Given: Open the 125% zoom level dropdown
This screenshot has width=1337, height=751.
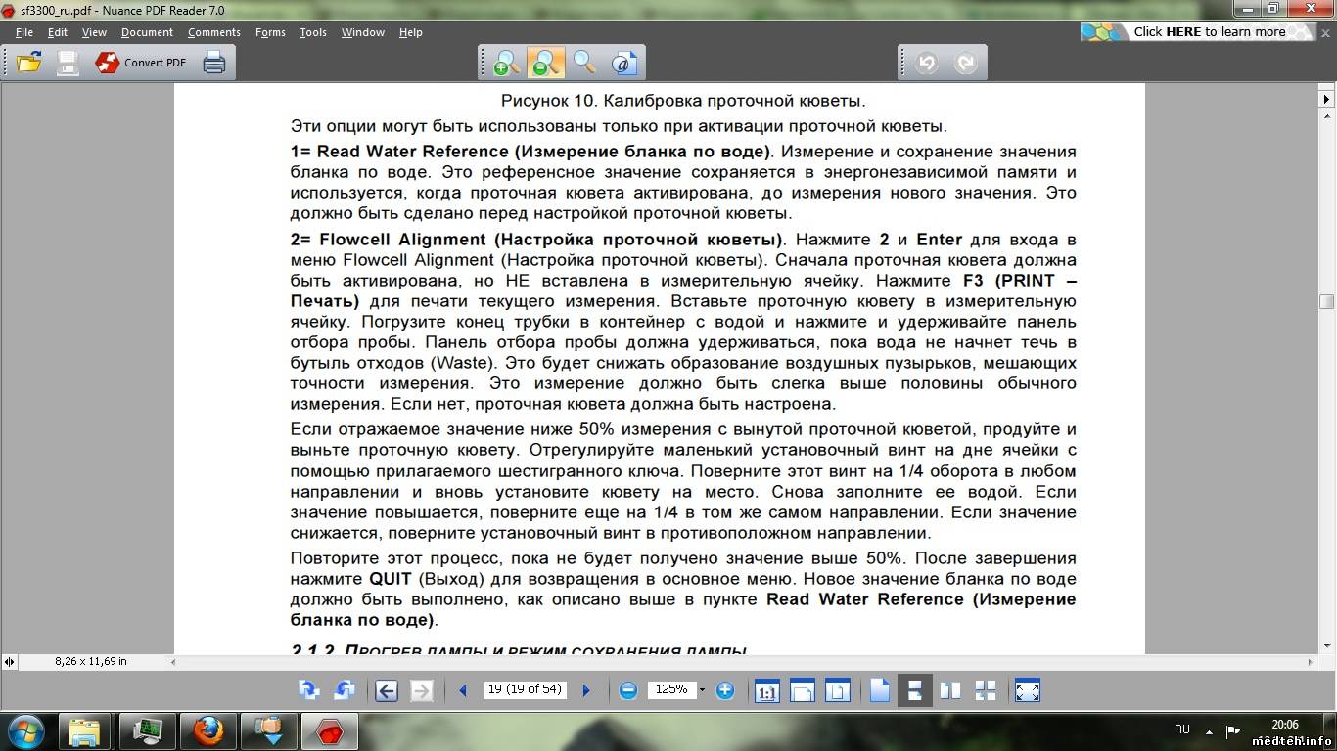Looking at the screenshot, I should coord(702,690).
